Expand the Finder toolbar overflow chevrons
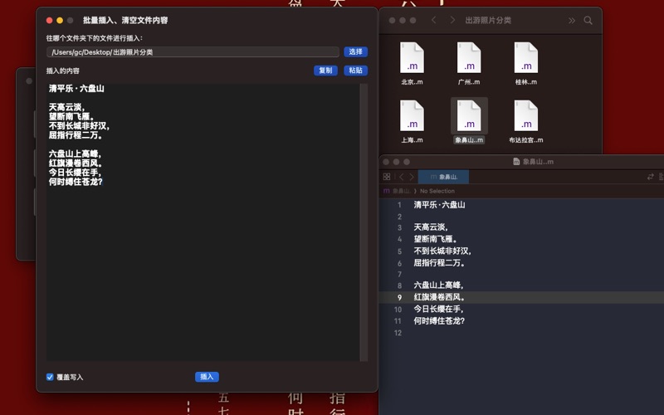This screenshot has height=415, width=664. (x=572, y=20)
